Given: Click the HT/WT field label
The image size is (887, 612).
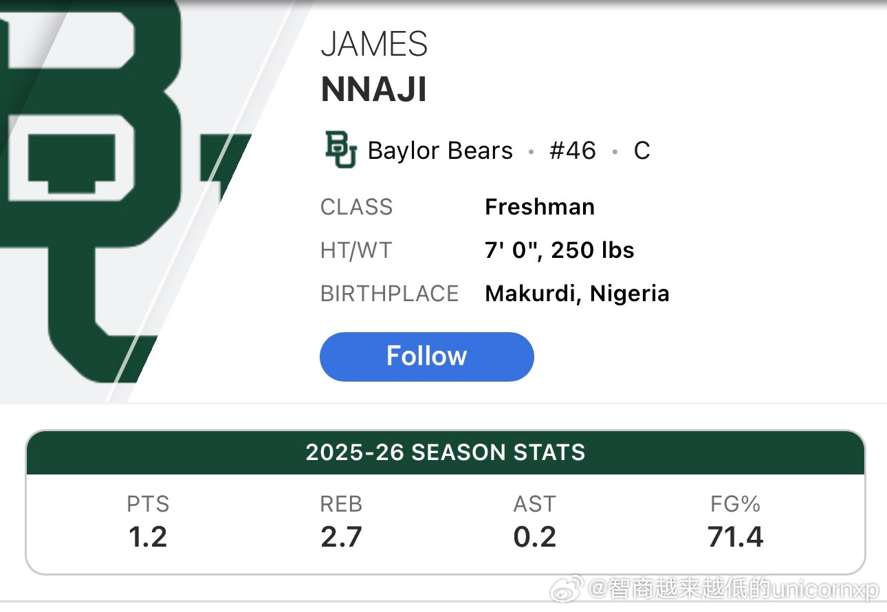Looking at the screenshot, I should pyautogui.click(x=355, y=250).
